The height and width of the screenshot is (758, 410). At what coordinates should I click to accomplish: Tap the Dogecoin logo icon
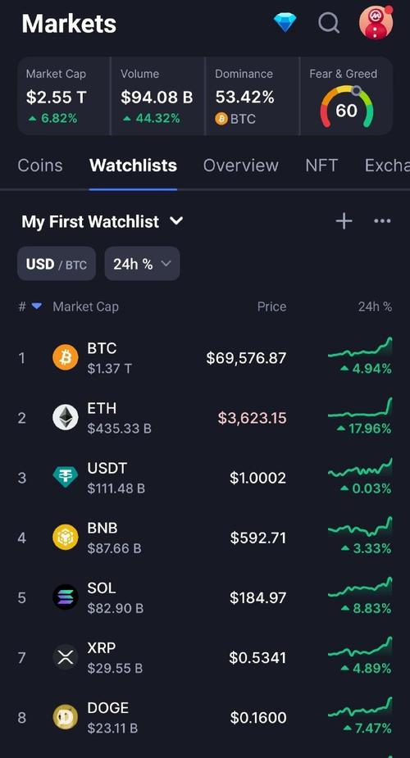coord(66,717)
